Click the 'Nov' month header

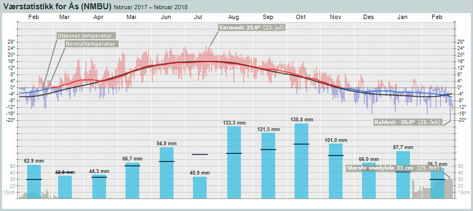pos(335,17)
